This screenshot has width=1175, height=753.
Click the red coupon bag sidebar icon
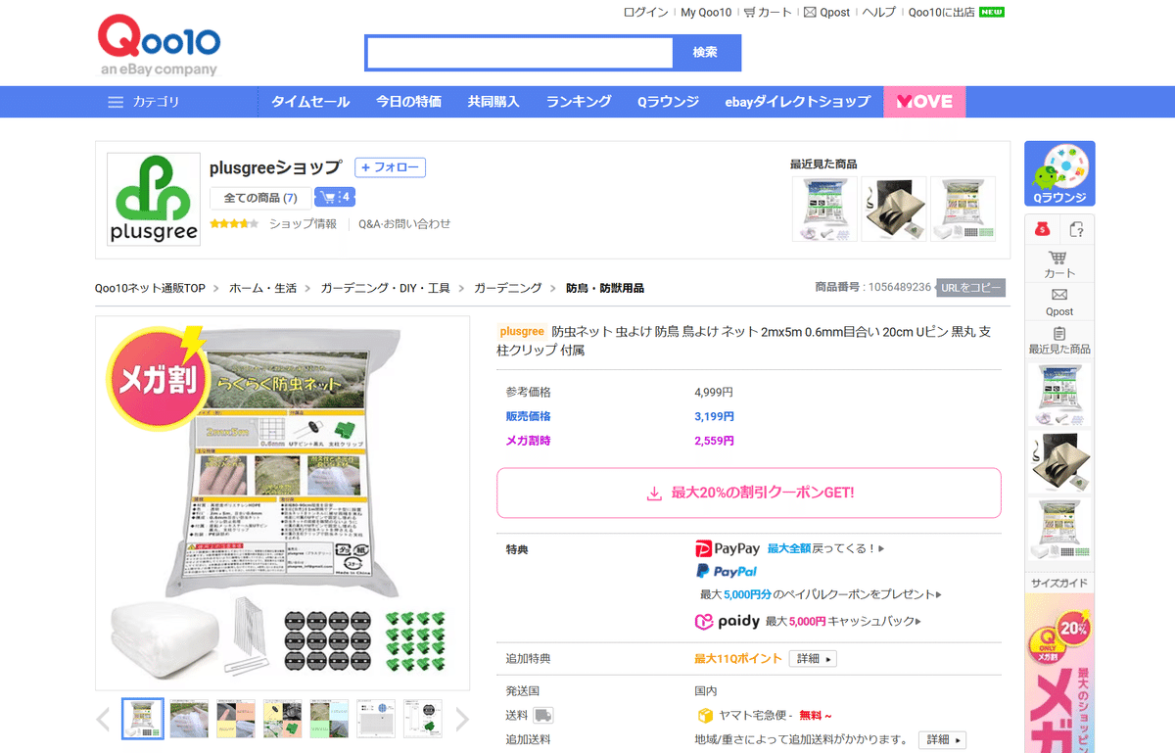(1043, 229)
